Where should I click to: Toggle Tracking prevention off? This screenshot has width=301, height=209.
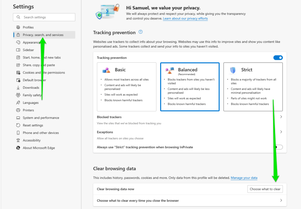278,57
